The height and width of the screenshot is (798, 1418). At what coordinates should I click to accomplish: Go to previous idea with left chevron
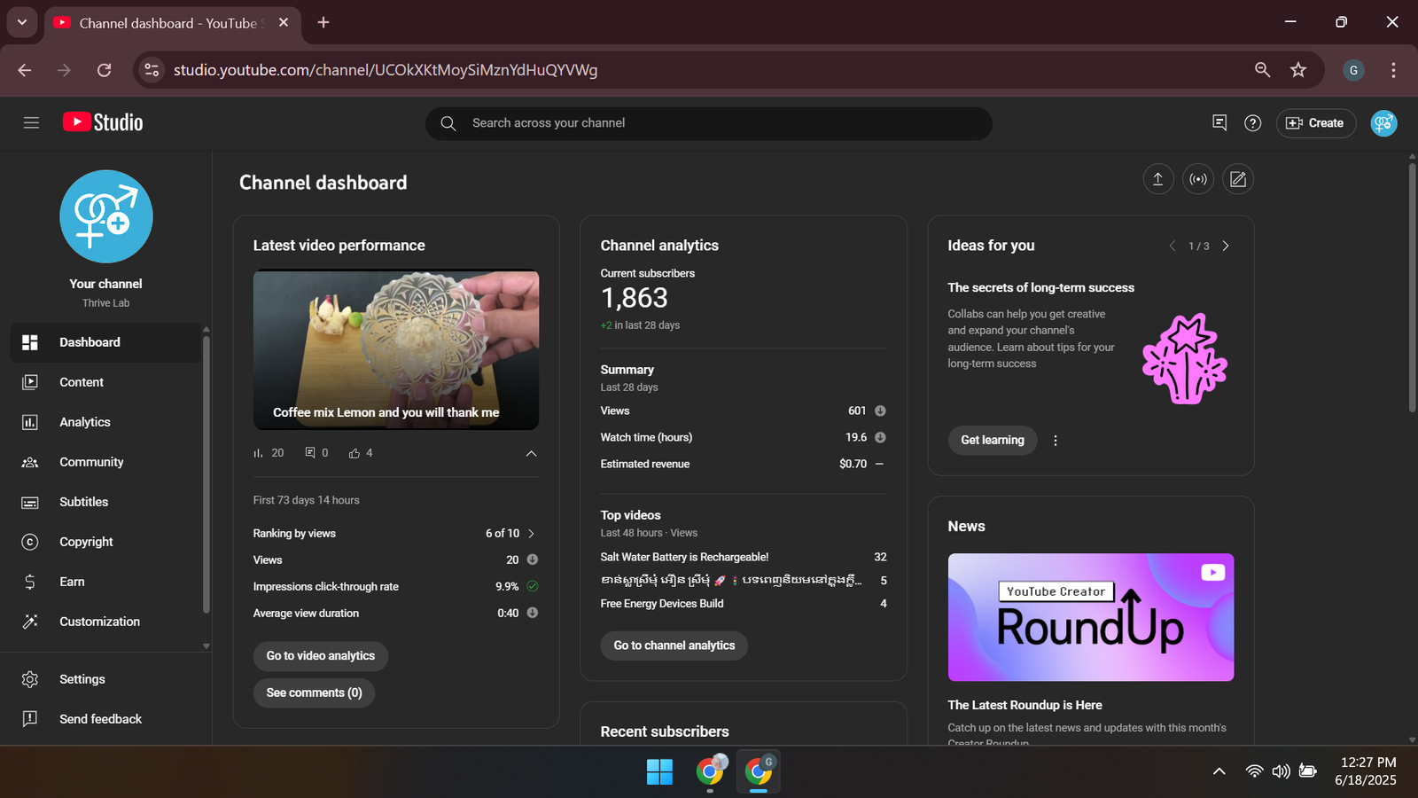pos(1172,246)
